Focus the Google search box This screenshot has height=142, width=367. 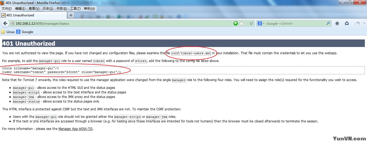coord(296,24)
